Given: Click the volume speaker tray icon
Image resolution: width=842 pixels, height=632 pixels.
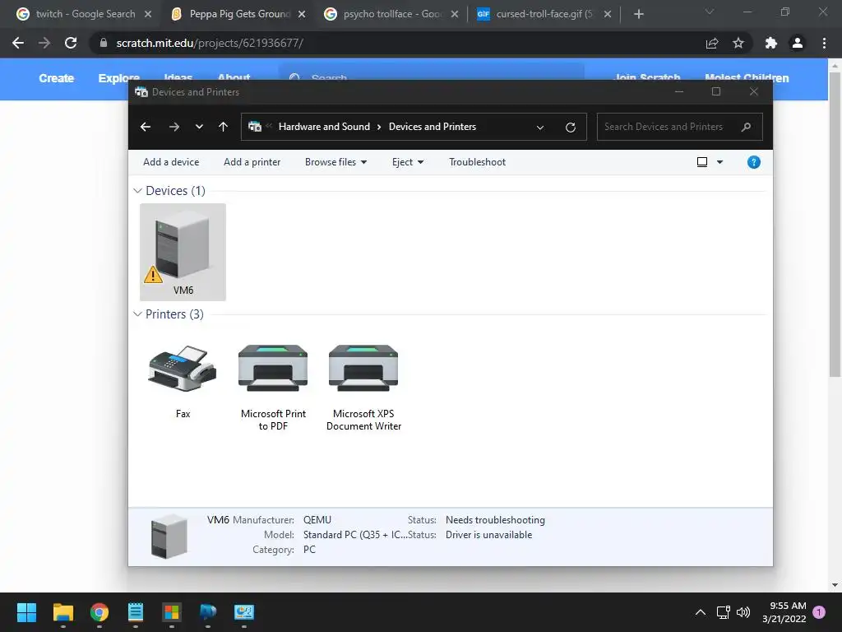Looking at the screenshot, I should (743, 612).
